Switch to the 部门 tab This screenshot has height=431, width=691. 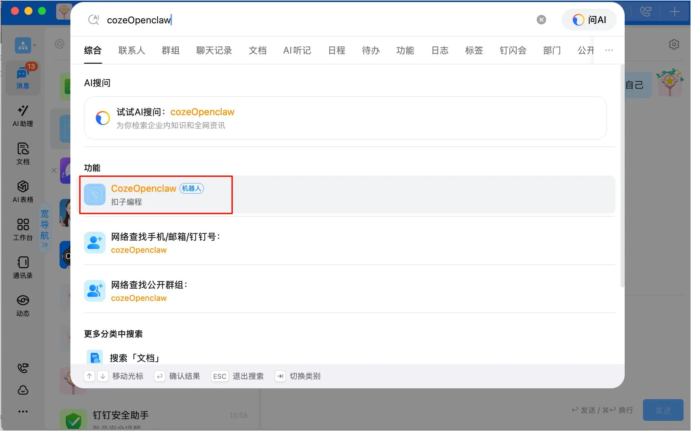552,50
